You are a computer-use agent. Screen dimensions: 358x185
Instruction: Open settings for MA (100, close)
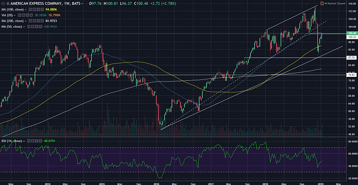pyautogui.click(x=34, y=9)
